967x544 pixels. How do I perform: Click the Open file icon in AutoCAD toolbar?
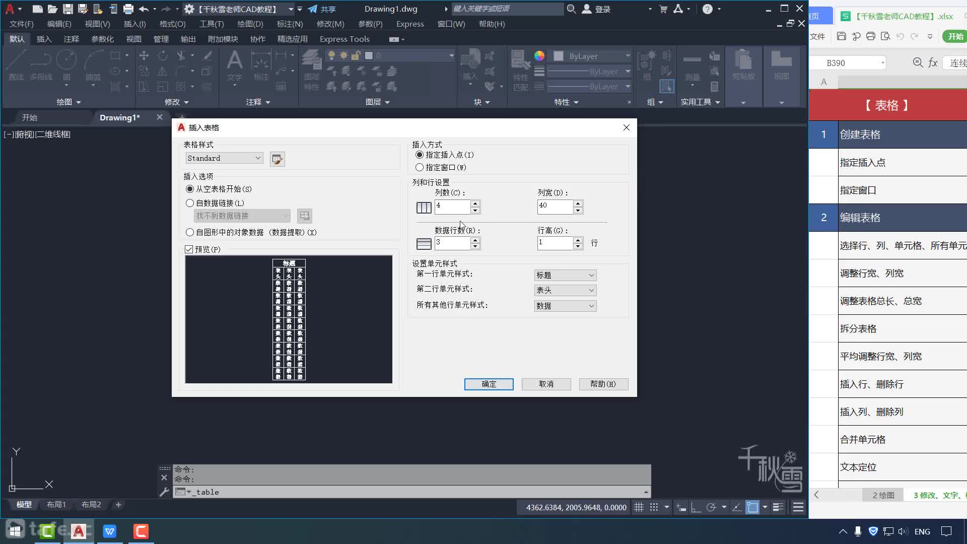(52, 9)
